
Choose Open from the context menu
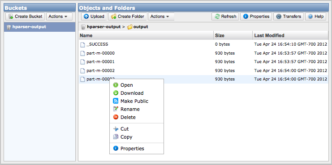(x=137, y=85)
